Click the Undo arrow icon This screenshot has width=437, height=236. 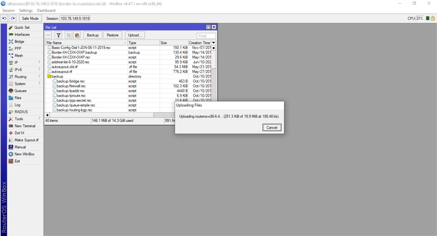(x=4, y=18)
